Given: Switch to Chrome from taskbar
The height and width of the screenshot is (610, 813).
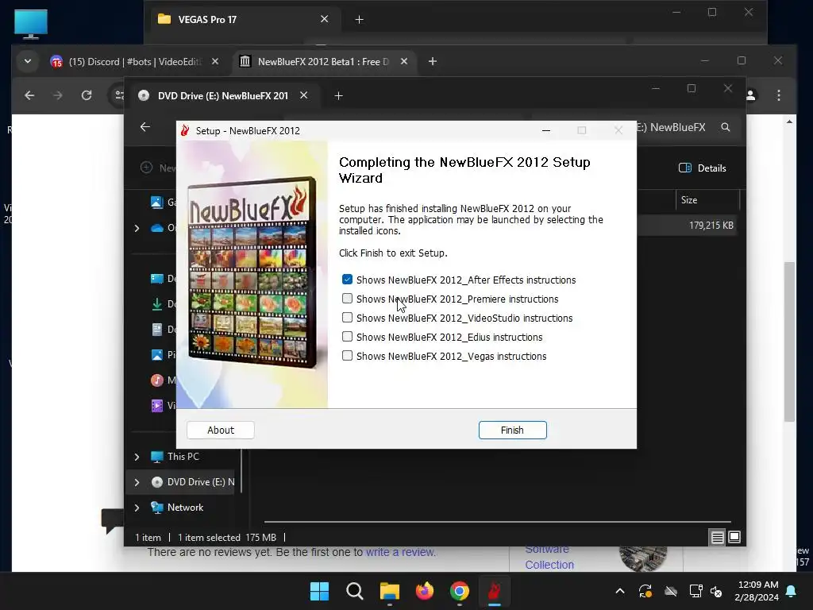Looking at the screenshot, I should click(460, 591).
